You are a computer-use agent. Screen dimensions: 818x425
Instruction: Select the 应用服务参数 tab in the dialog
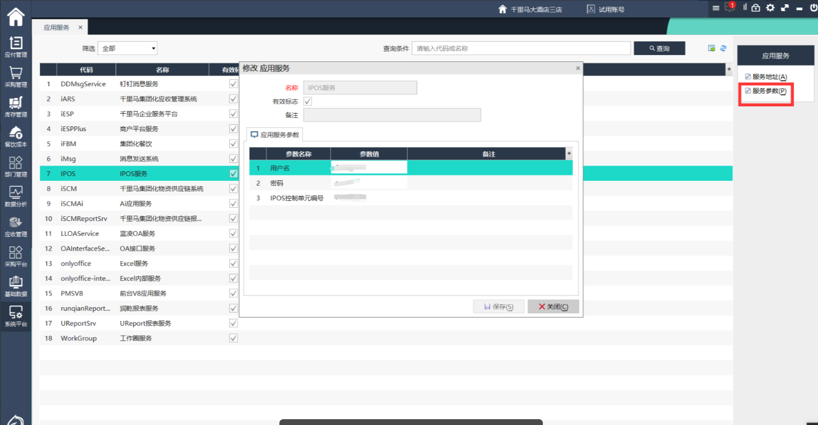pos(275,135)
